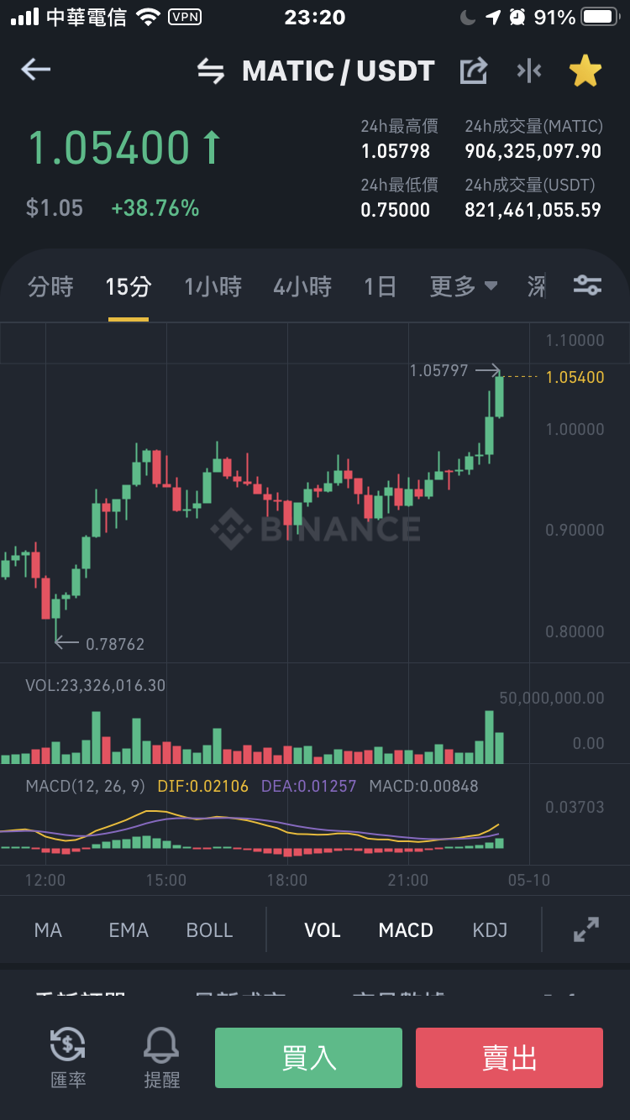The image size is (630, 1120).
Task: Select the 1小時 interval tab
Action: click(213, 286)
